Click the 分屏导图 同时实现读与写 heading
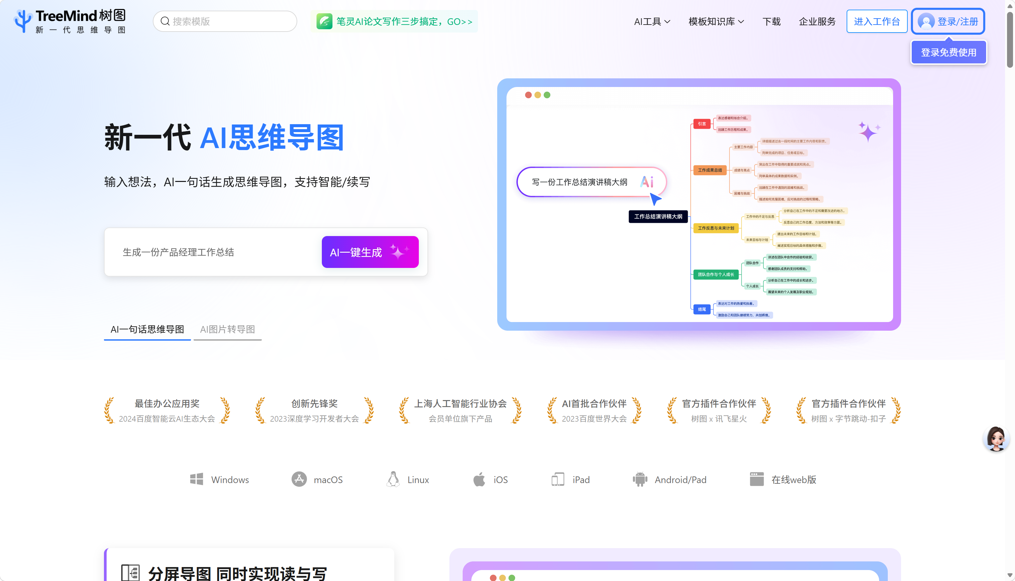The image size is (1015, 581). (237, 573)
